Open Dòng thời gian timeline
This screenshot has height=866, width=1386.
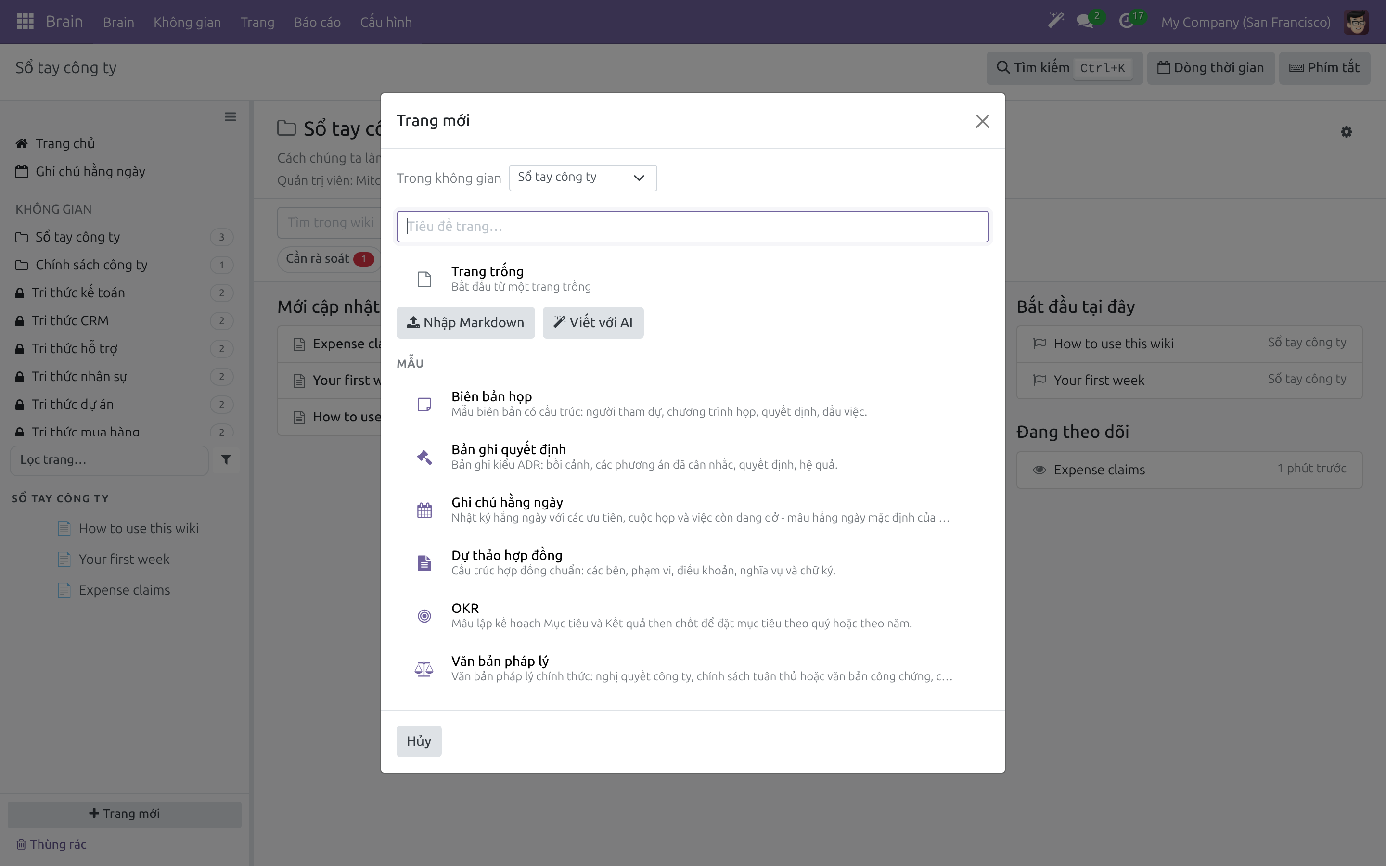1211,68
